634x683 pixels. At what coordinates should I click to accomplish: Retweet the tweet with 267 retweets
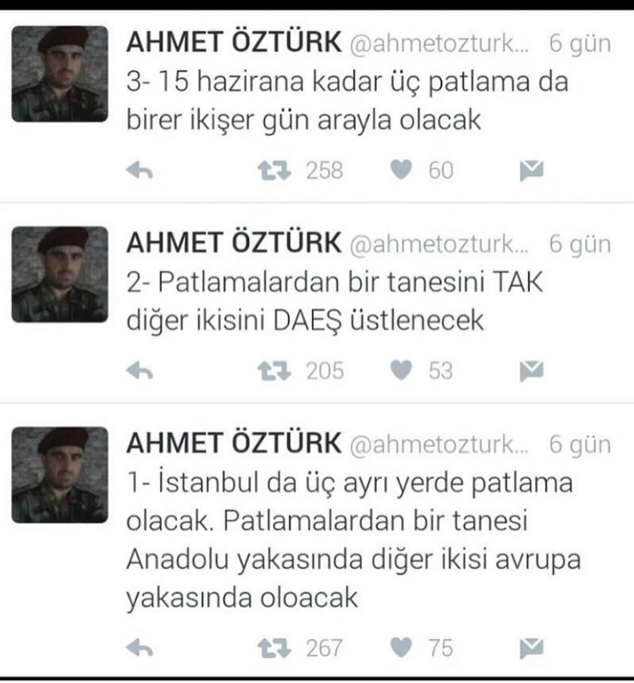[274, 649]
